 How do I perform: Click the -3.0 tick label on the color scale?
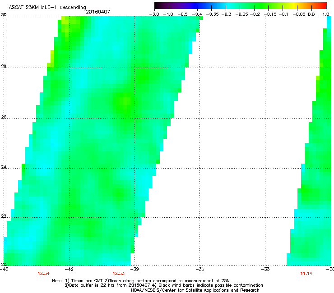154,14
